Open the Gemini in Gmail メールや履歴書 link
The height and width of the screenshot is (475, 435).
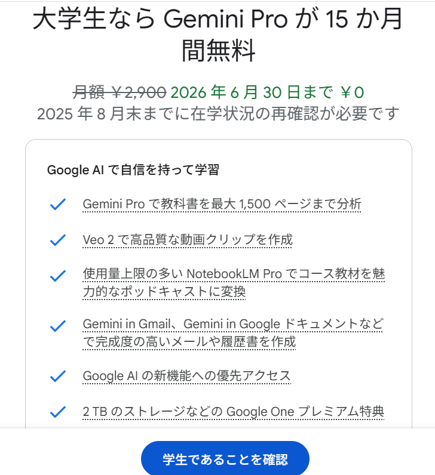(233, 332)
